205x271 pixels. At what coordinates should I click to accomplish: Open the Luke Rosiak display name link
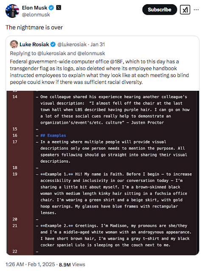[x=34, y=45]
